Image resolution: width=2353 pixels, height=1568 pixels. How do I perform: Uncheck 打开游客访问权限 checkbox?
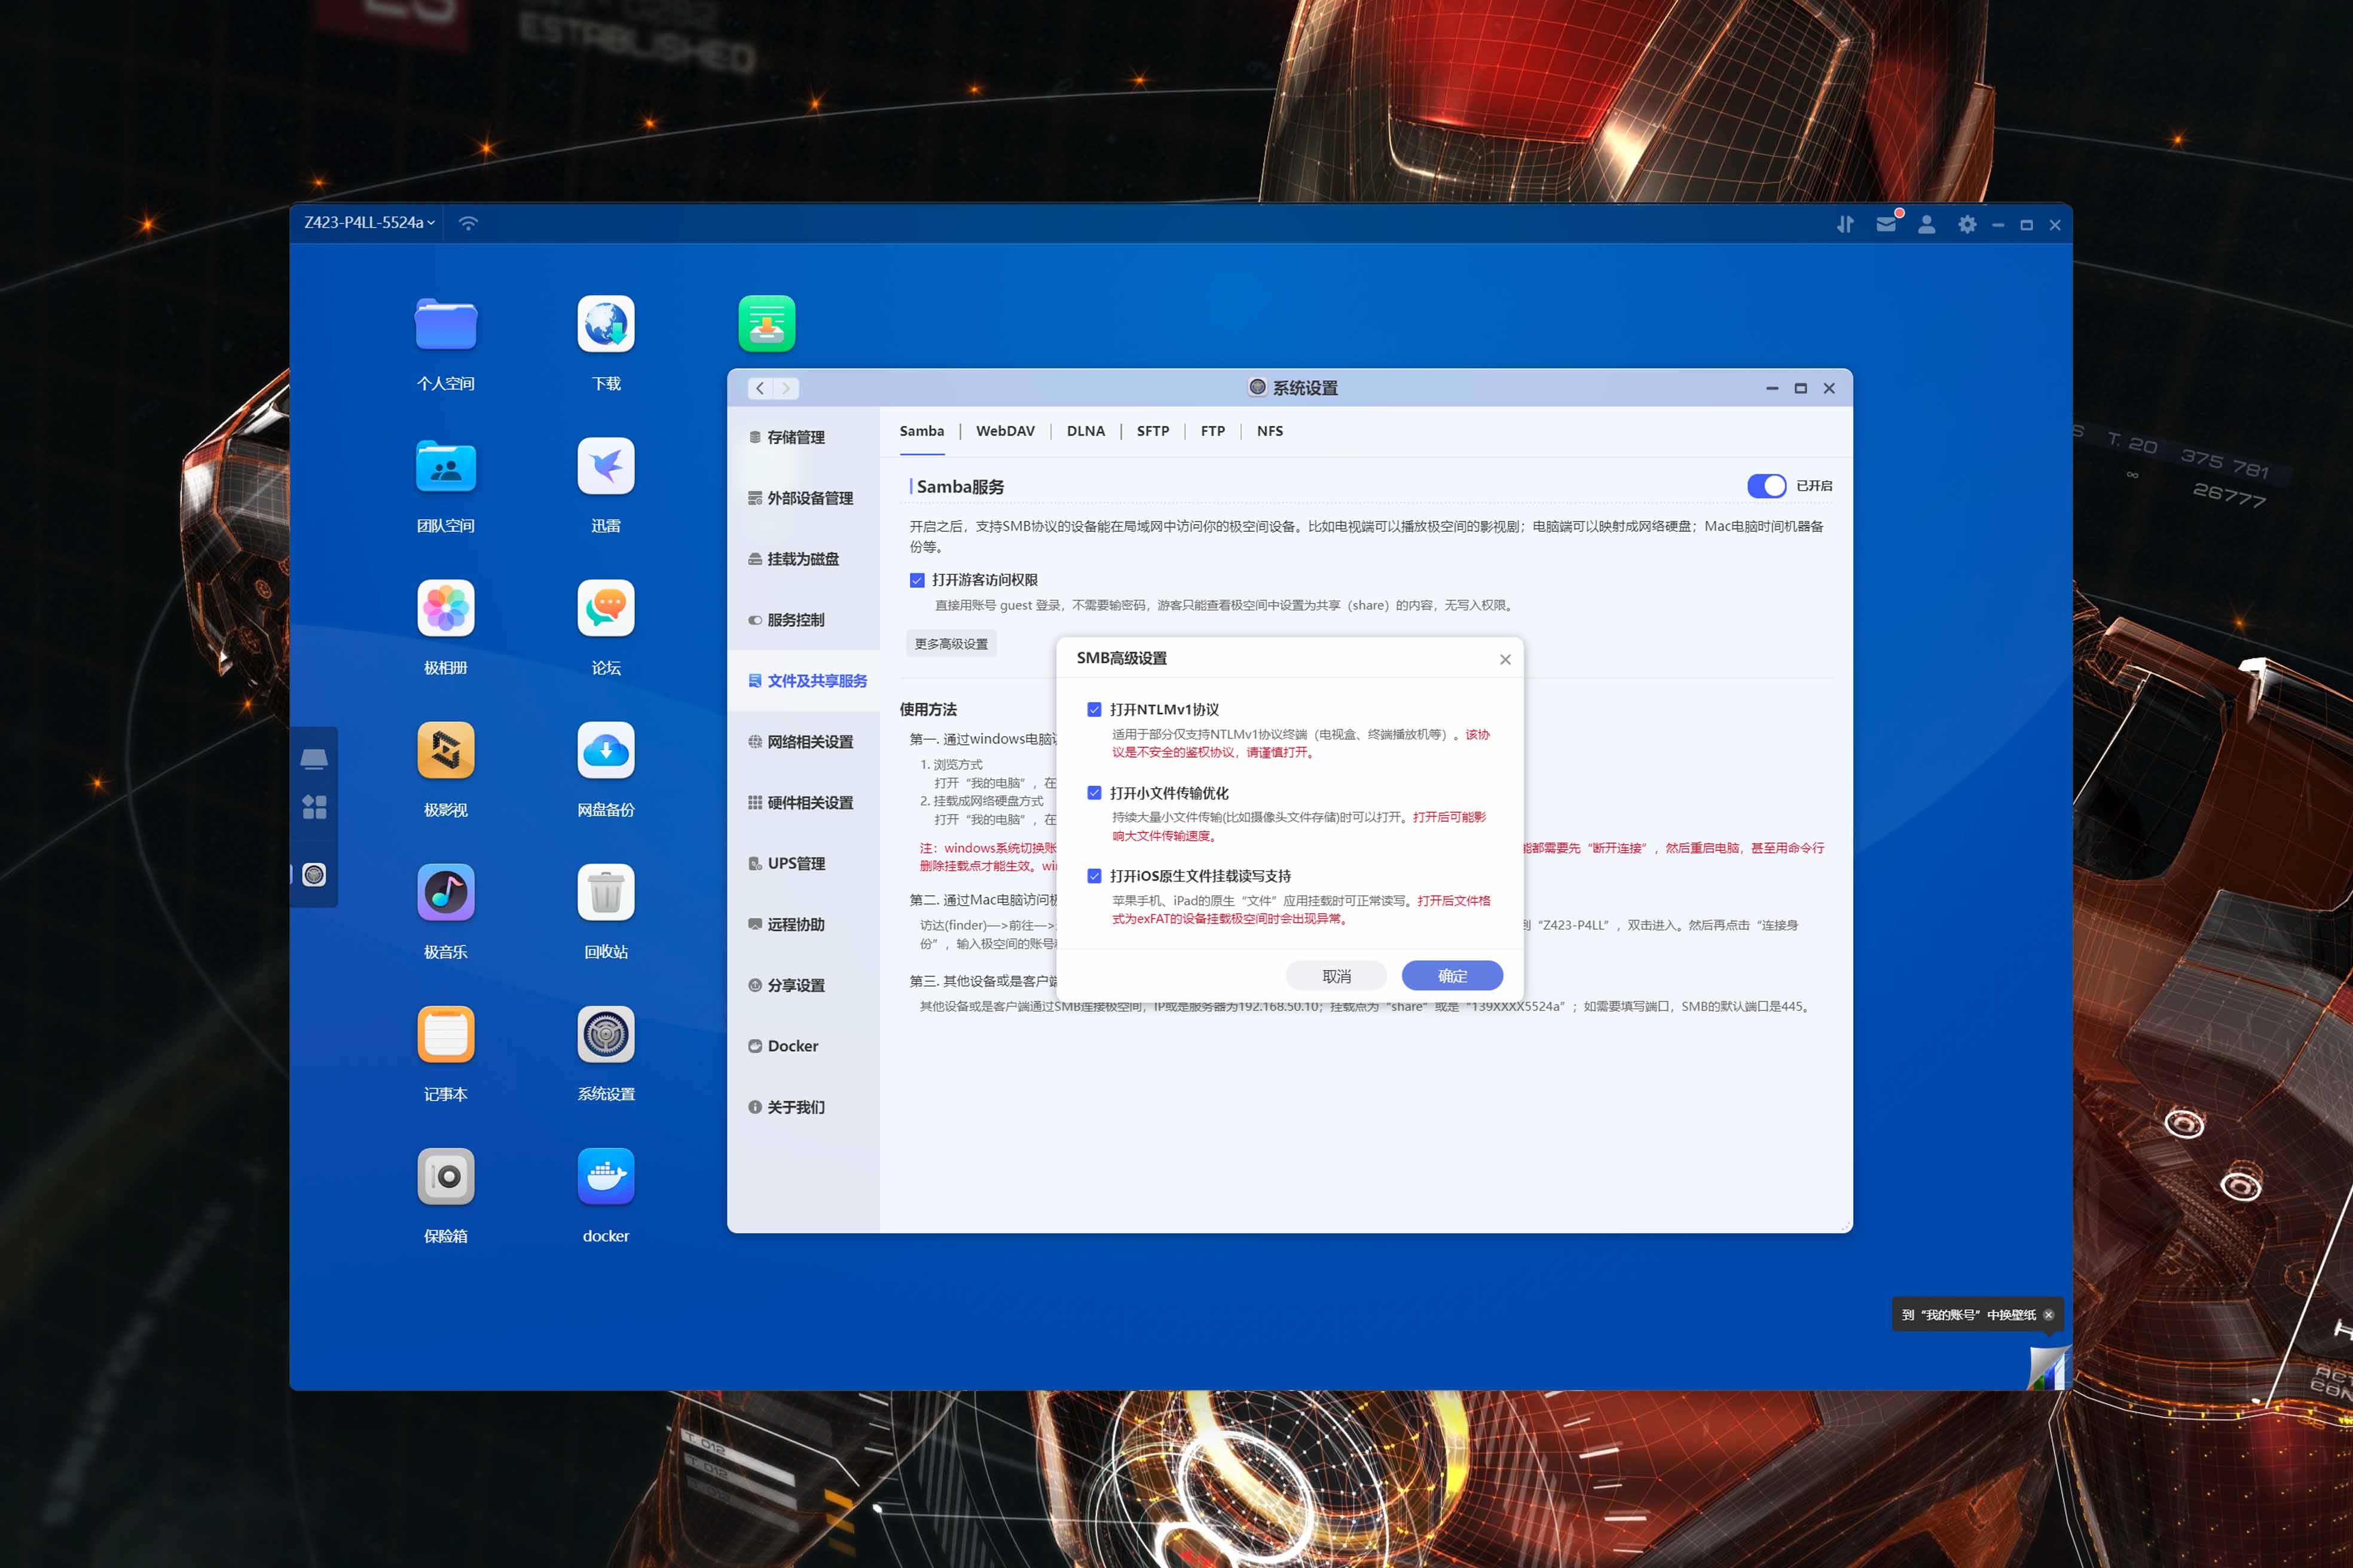(916, 580)
